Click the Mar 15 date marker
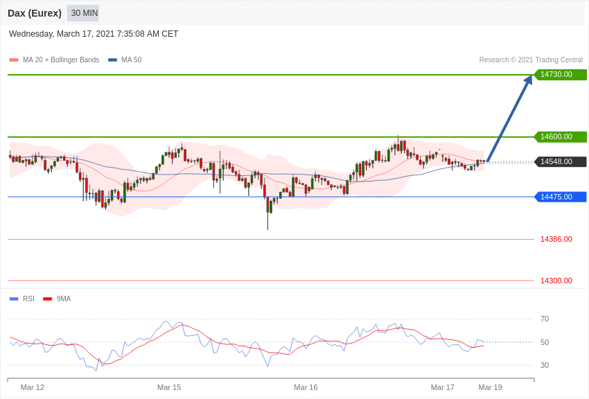The width and height of the screenshot is (589, 399). (x=169, y=387)
